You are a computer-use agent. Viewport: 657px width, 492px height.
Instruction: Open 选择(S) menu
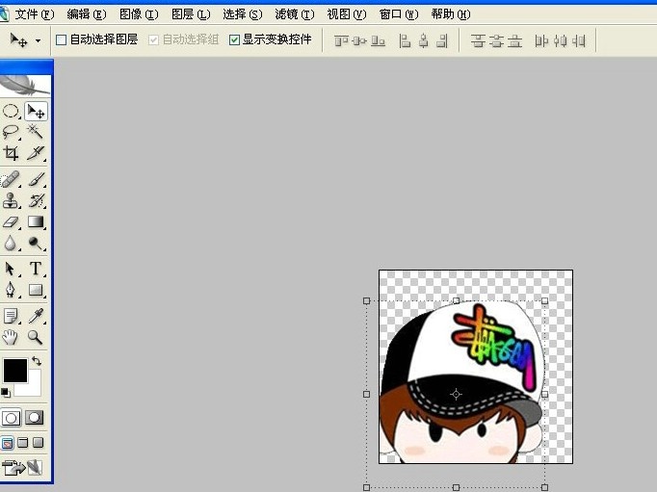(242, 14)
